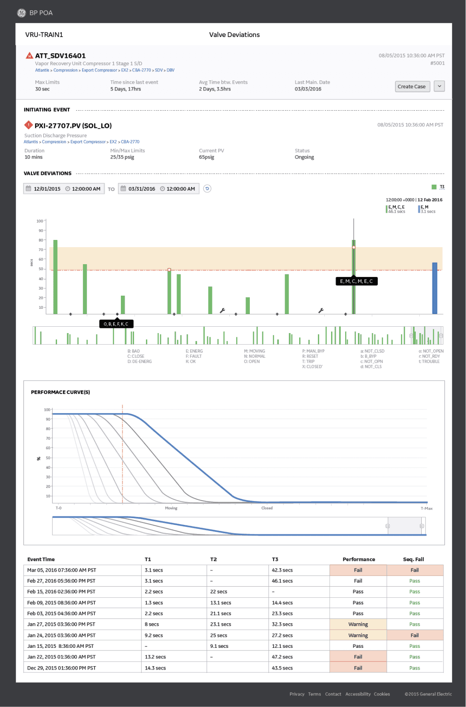
Task: Open the EX2 breadcrumb under PXI-27707.PV
Action: (x=113, y=142)
